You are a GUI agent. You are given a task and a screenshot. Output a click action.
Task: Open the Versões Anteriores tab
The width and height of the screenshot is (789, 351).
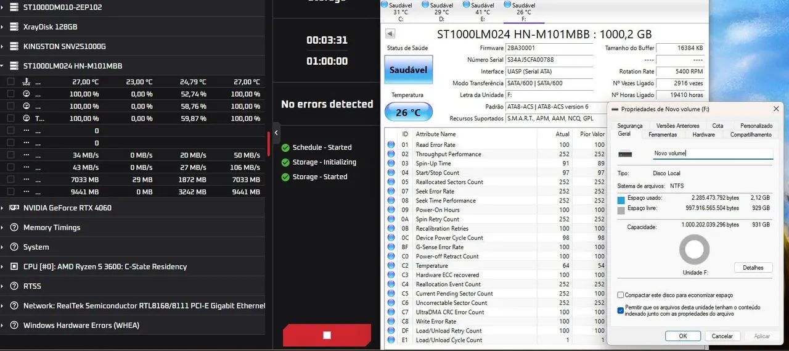click(x=677, y=126)
